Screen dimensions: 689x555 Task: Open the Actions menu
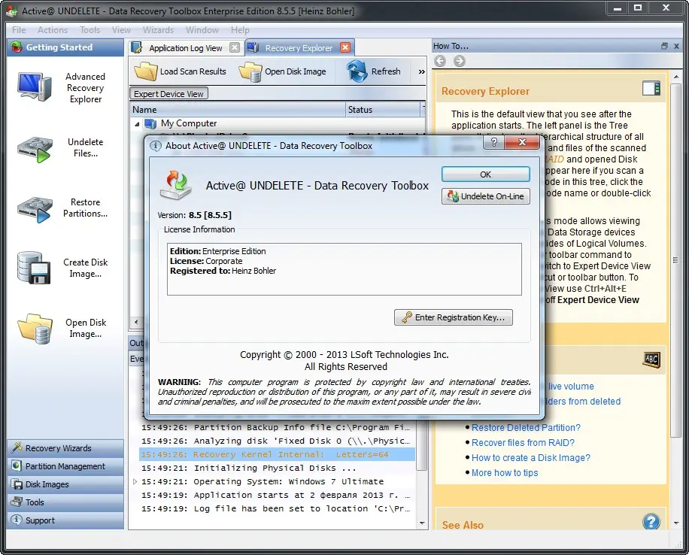53,30
